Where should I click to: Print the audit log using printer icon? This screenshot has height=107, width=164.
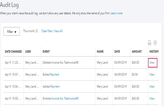[x=149, y=43]
